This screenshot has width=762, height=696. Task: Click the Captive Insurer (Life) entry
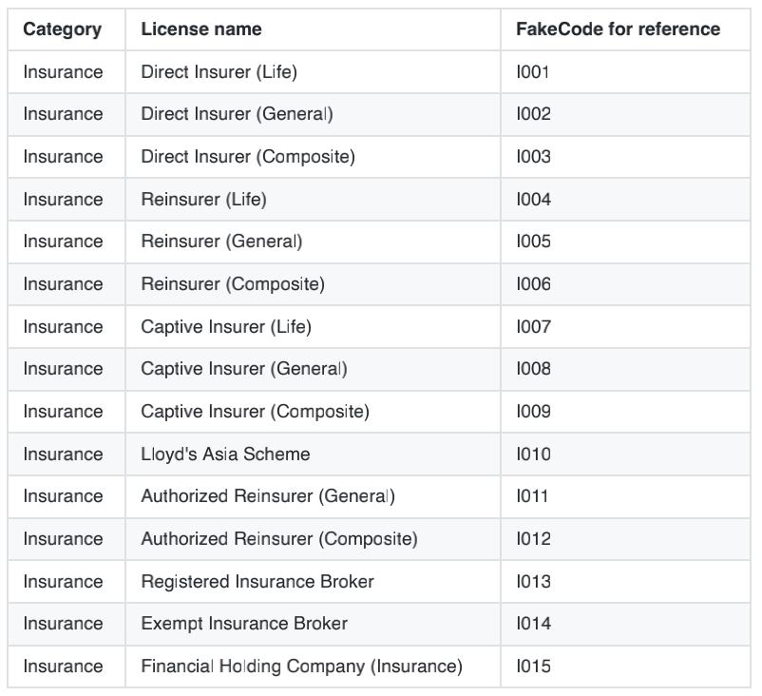click(x=225, y=327)
